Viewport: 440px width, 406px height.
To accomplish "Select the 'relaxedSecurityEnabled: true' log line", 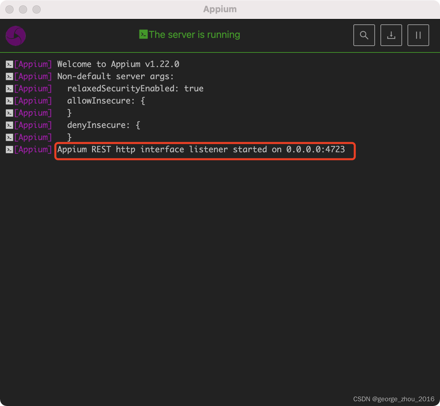I will [x=135, y=89].
